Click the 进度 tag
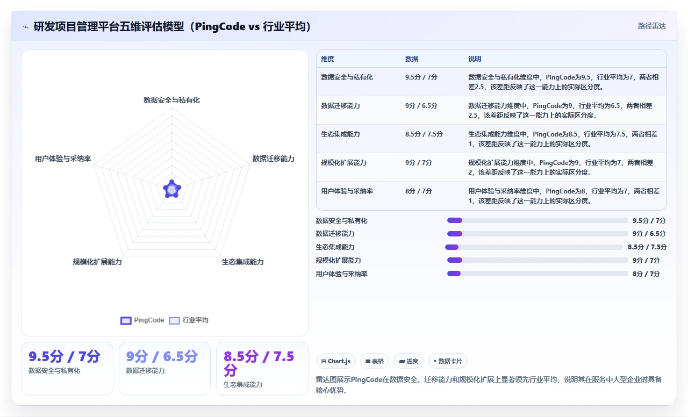 pos(408,361)
